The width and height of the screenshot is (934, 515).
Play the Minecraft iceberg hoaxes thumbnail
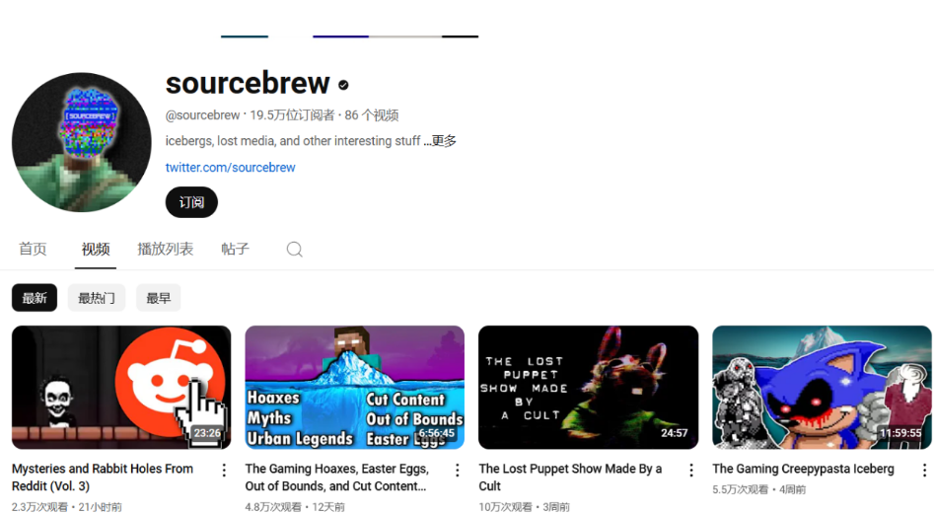pos(354,388)
